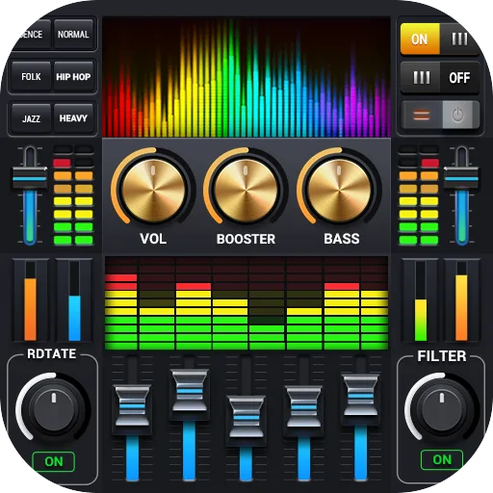Screen dimensions: 493x493
Task: Click the VOL label
Action: (153, 239)
